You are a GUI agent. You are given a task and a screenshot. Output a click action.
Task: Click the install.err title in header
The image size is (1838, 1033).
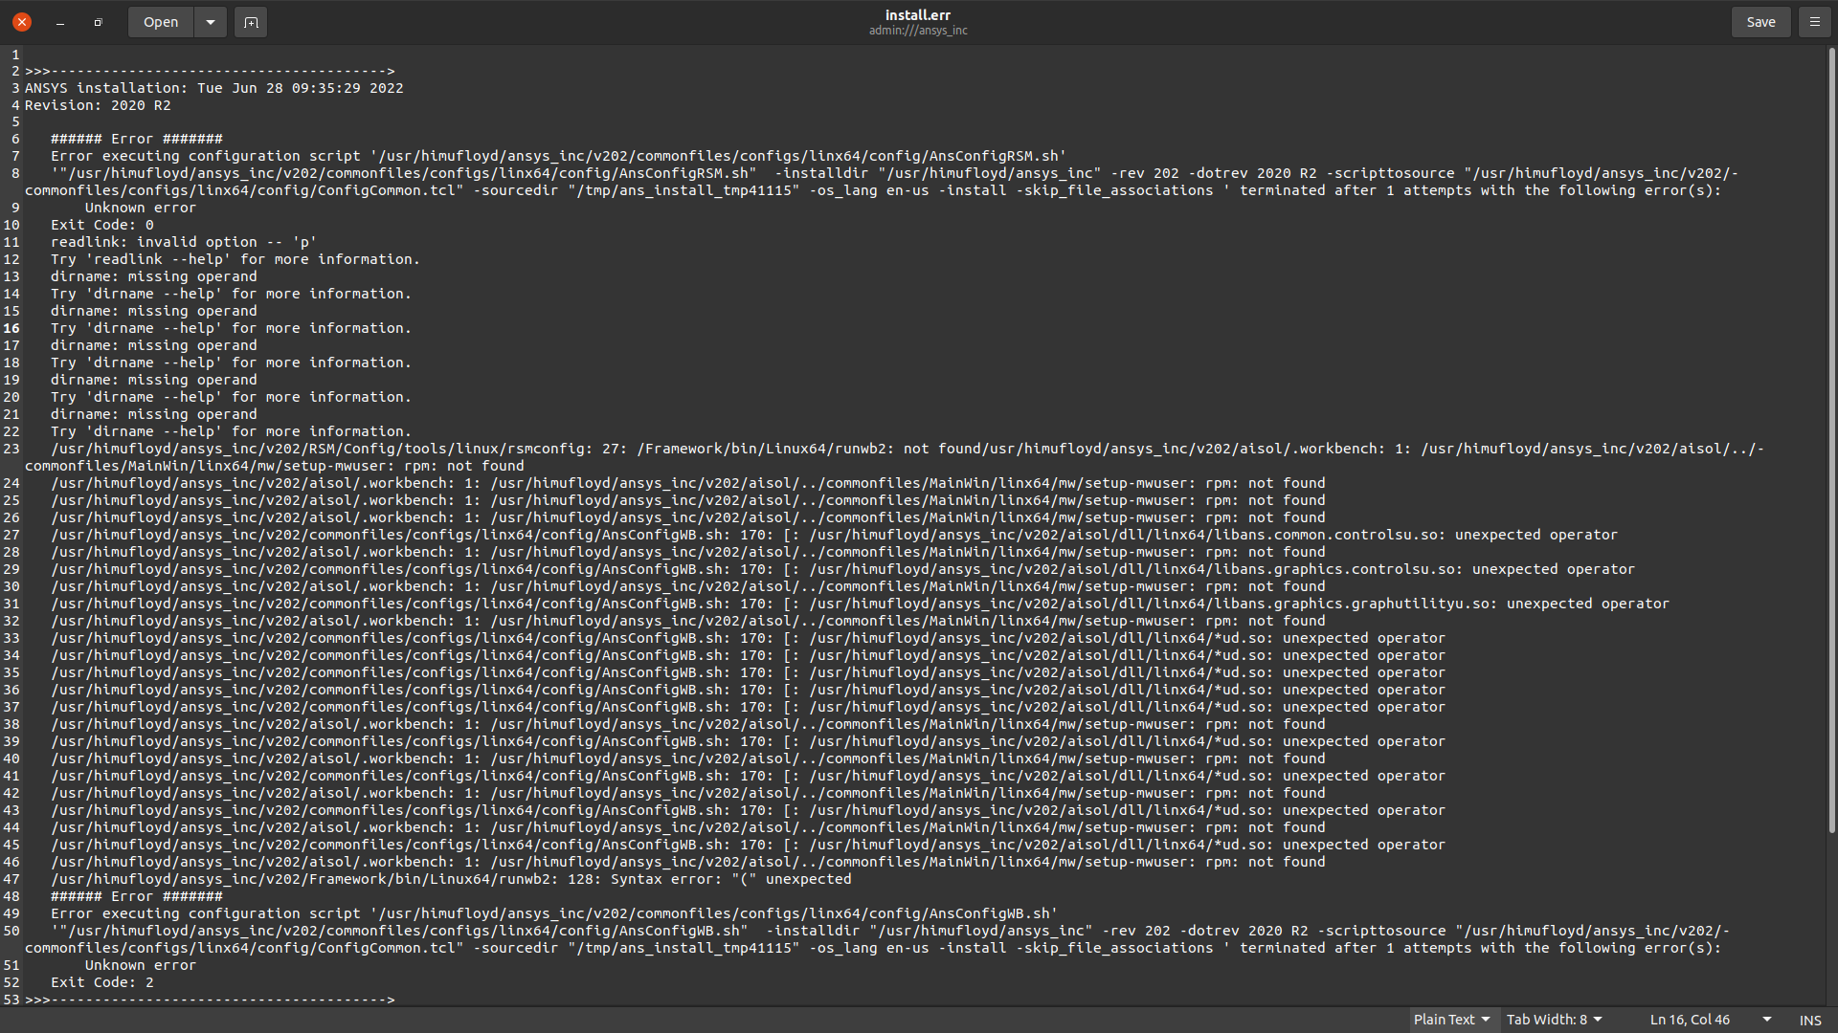pos(917,15)
